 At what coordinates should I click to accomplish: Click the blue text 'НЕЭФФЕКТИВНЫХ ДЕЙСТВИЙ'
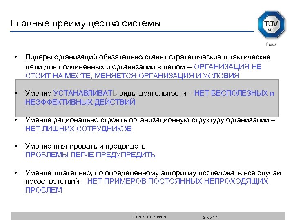point(80,102)
